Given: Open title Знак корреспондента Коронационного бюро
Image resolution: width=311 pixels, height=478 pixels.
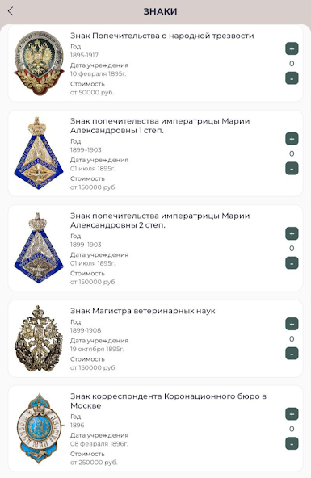Looking at the screenshot, I should [168, 400].
